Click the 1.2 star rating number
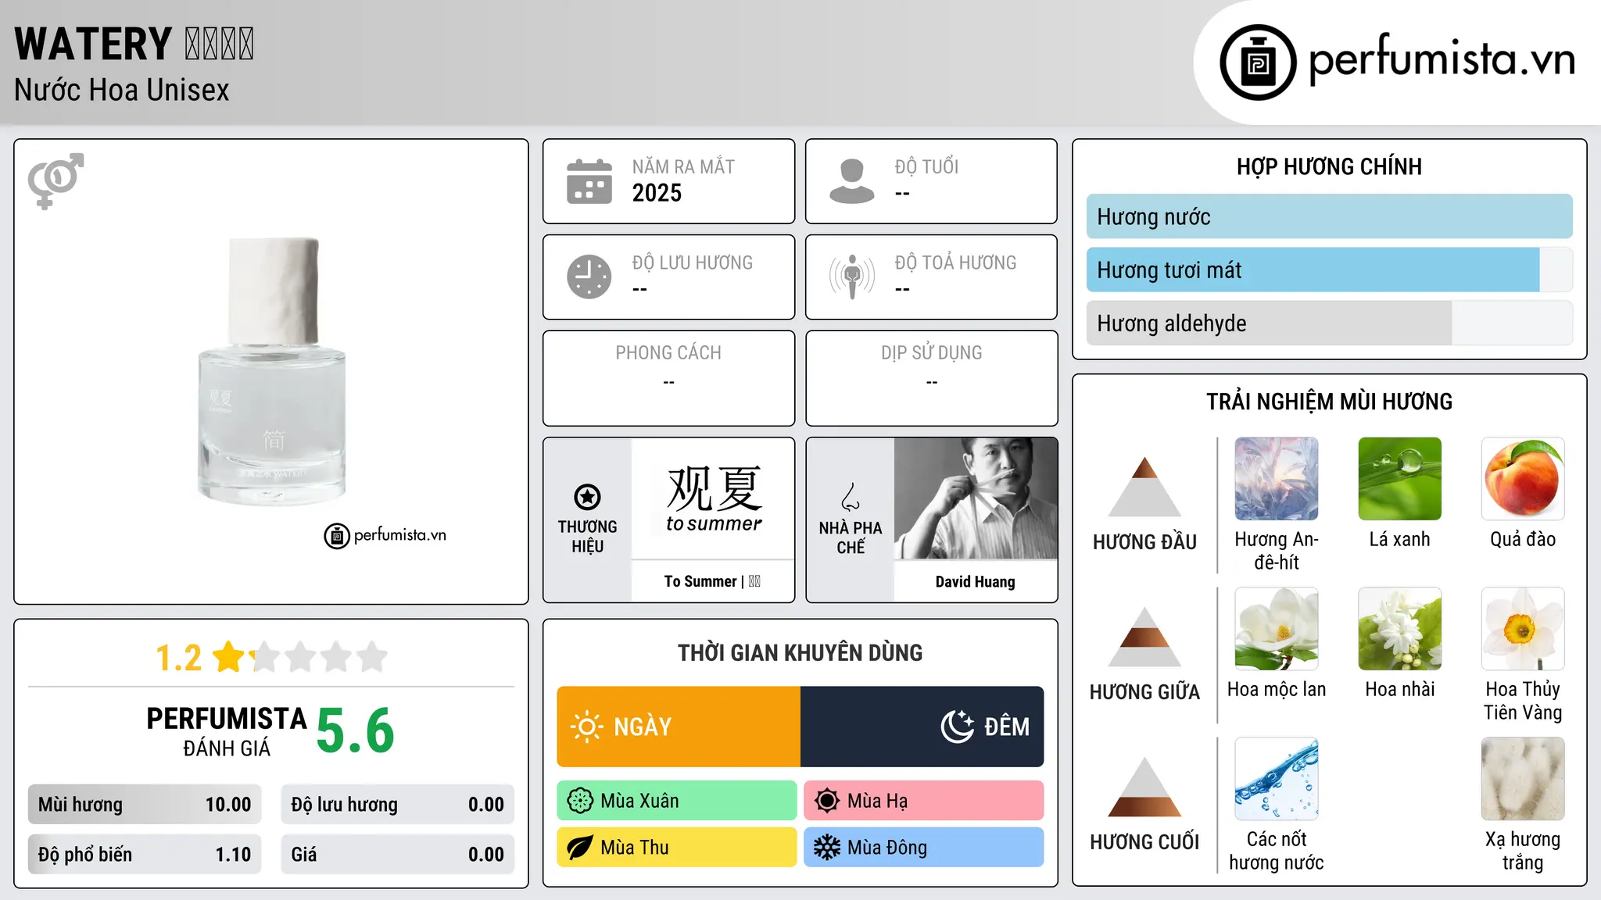The image size is (1601, 900). [x=178, y=658]
